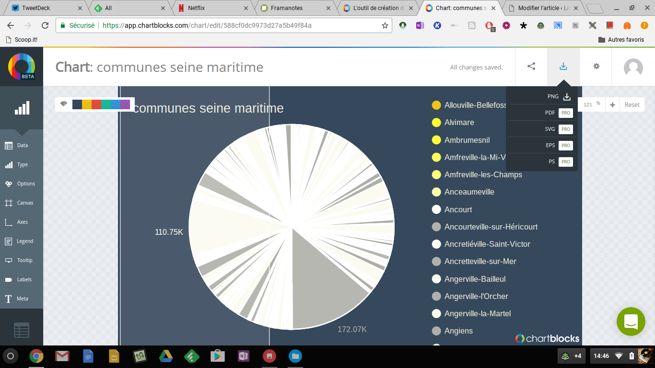The width and height of the screenshot is (655, 368).
Task: Click Angerville-l'Orcher legend label
Action: pos(476,296)
